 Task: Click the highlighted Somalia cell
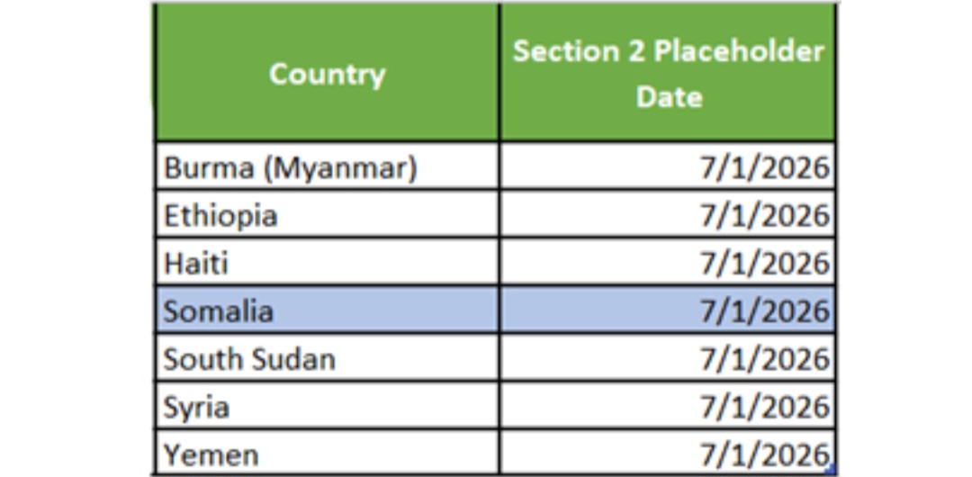(x=327, y=310)
